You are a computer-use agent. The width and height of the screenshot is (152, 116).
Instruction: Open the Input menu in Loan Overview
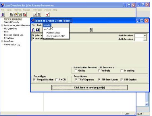(9, 10)
